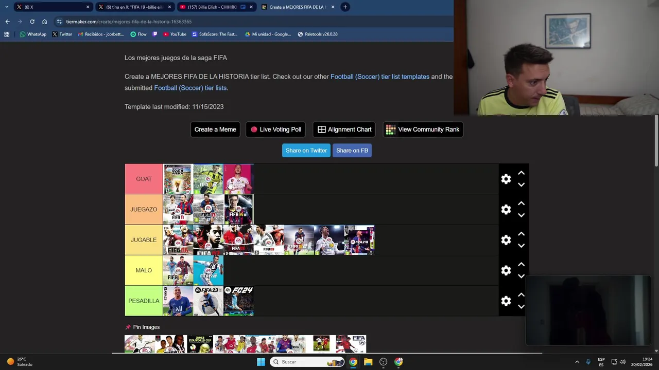Open settings gear for the JUEGAZO tier

[506, 209]
